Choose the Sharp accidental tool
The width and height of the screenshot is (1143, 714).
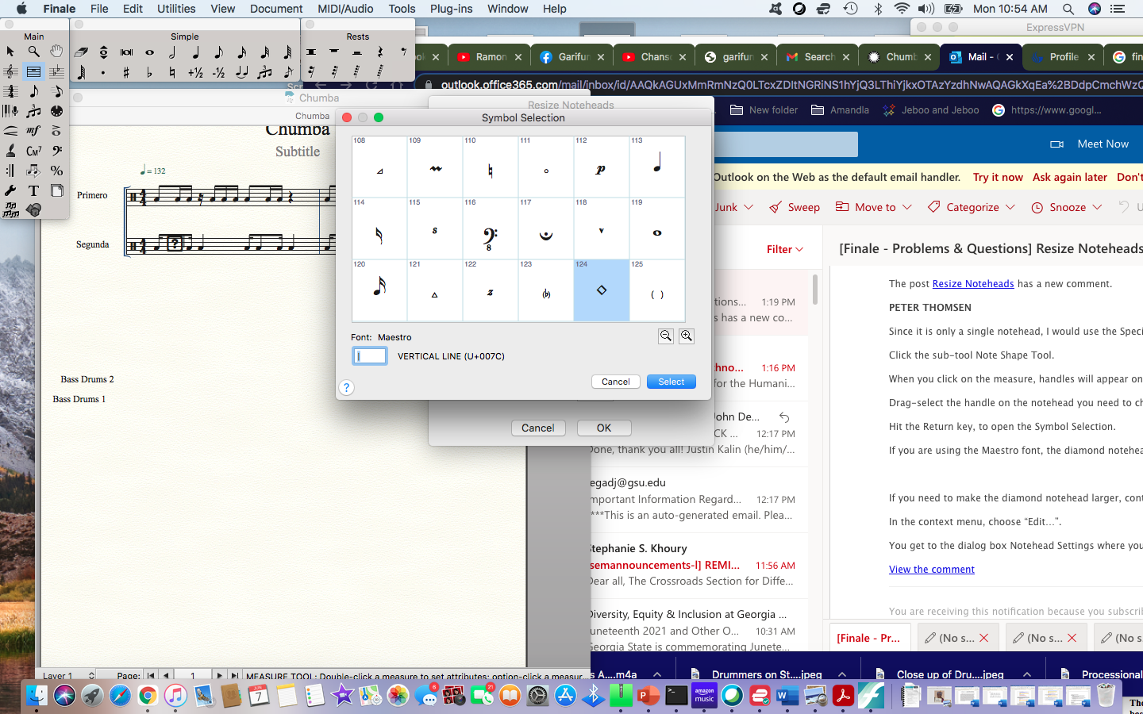coord(126,73)
